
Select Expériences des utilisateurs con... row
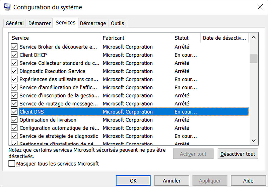(x=130, y=79)
